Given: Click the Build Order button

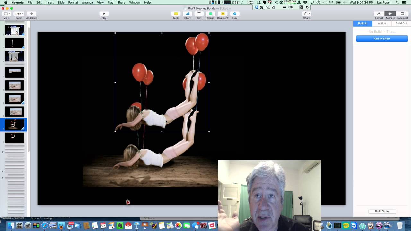Looking at the screenshot, I should [x=382, y=211].
